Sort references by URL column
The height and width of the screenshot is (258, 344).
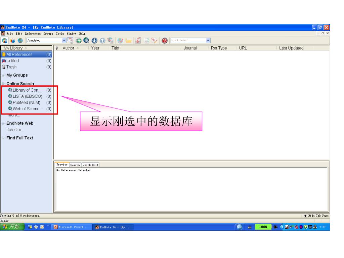[256, 48]
